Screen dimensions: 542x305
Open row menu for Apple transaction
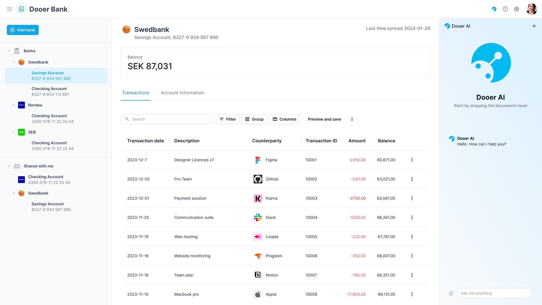pyautogui.click(x=412, y=294)
